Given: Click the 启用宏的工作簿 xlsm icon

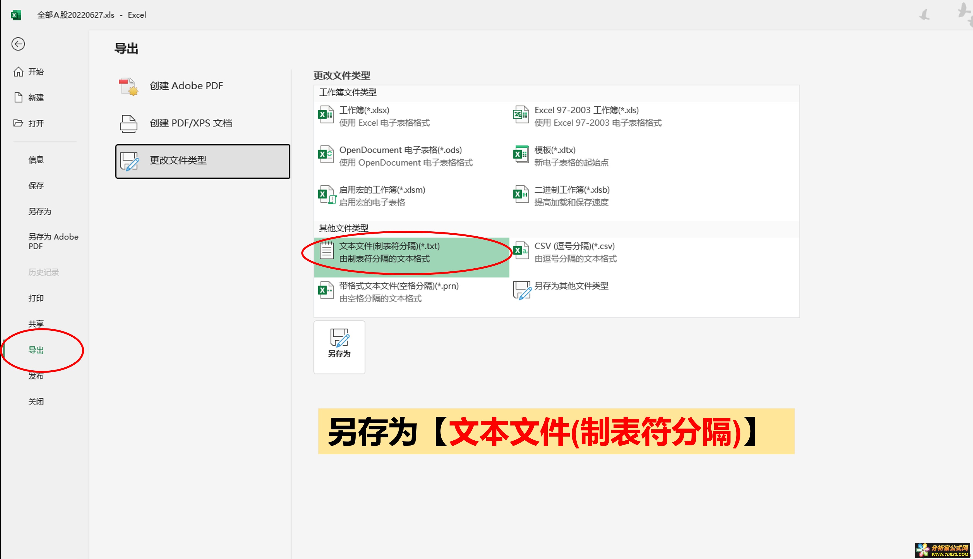Looking at the screenshot, I should tap(327, 195).
